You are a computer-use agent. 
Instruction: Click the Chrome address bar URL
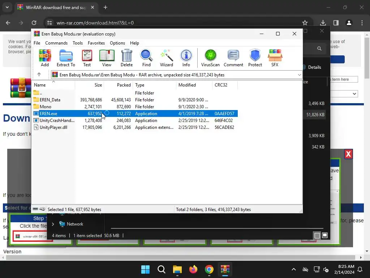point(95,23)
